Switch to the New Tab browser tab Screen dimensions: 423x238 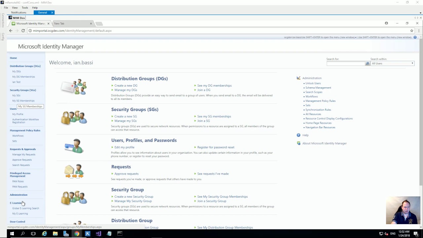point(73,23)
